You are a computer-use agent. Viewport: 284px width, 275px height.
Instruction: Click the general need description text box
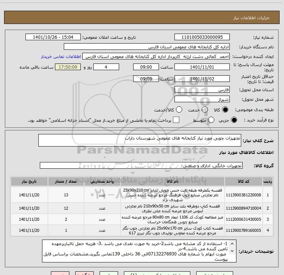(140, 140)
